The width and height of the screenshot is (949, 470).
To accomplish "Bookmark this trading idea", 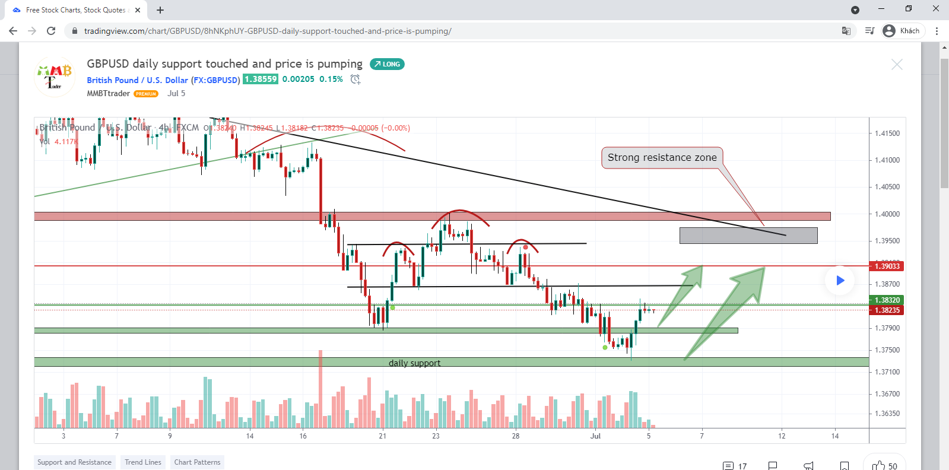I will click(x=845, y=465).
